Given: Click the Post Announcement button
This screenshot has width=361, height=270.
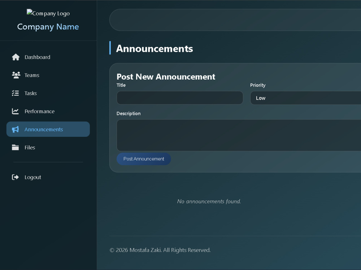Looking at the screenshot, I should pos(144,159).
